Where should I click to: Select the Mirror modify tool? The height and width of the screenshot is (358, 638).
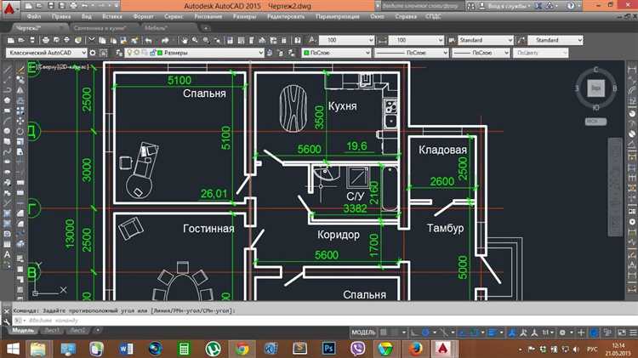(20, 90)
